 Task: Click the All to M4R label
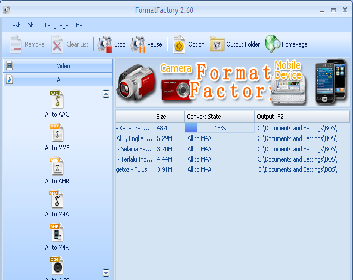coord(57,247)
